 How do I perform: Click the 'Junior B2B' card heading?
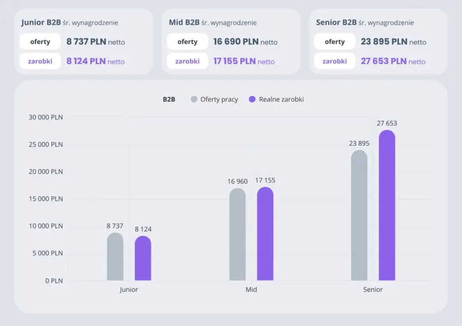pos(41,22)
